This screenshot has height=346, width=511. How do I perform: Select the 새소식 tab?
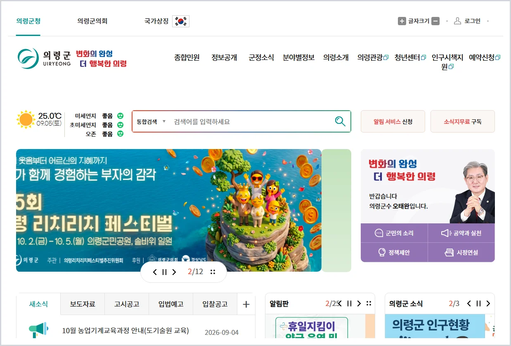[38, 304]
